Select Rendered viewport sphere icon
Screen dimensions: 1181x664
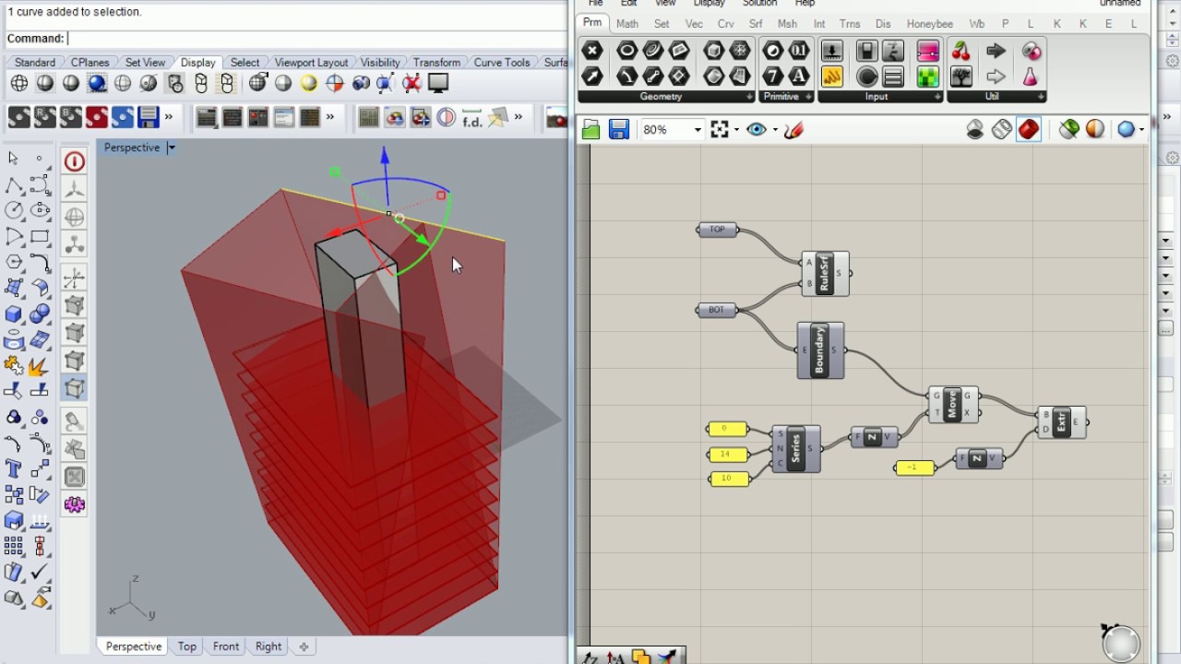pyautogui.click(x=97, y=83)
